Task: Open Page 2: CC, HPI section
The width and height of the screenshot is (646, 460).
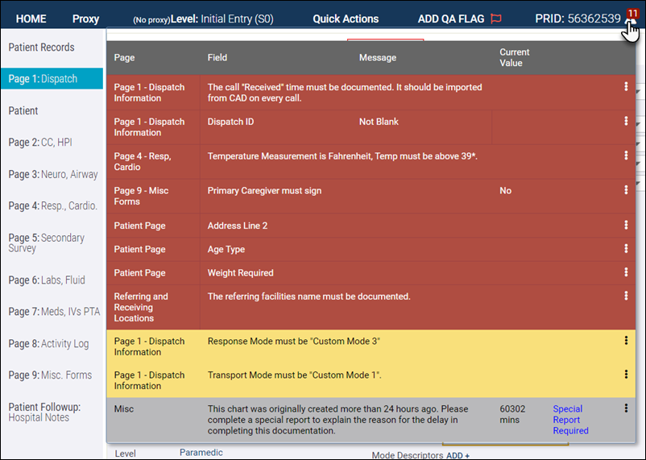Action: click(x=40, y=143)
